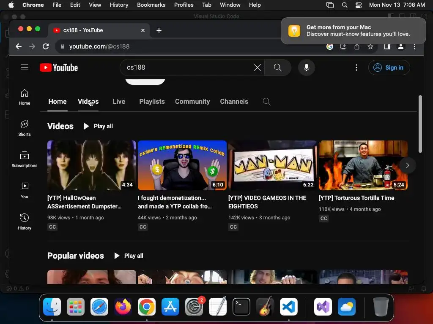Open a new Chrome tab
This screenshot has height=324, width=433.
[159, 30]
